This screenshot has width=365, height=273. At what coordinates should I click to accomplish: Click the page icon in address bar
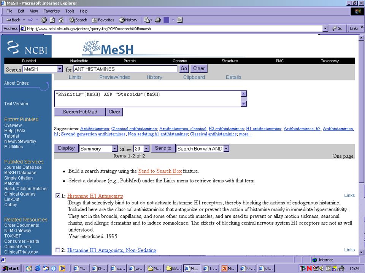click(x=23, y=28)
